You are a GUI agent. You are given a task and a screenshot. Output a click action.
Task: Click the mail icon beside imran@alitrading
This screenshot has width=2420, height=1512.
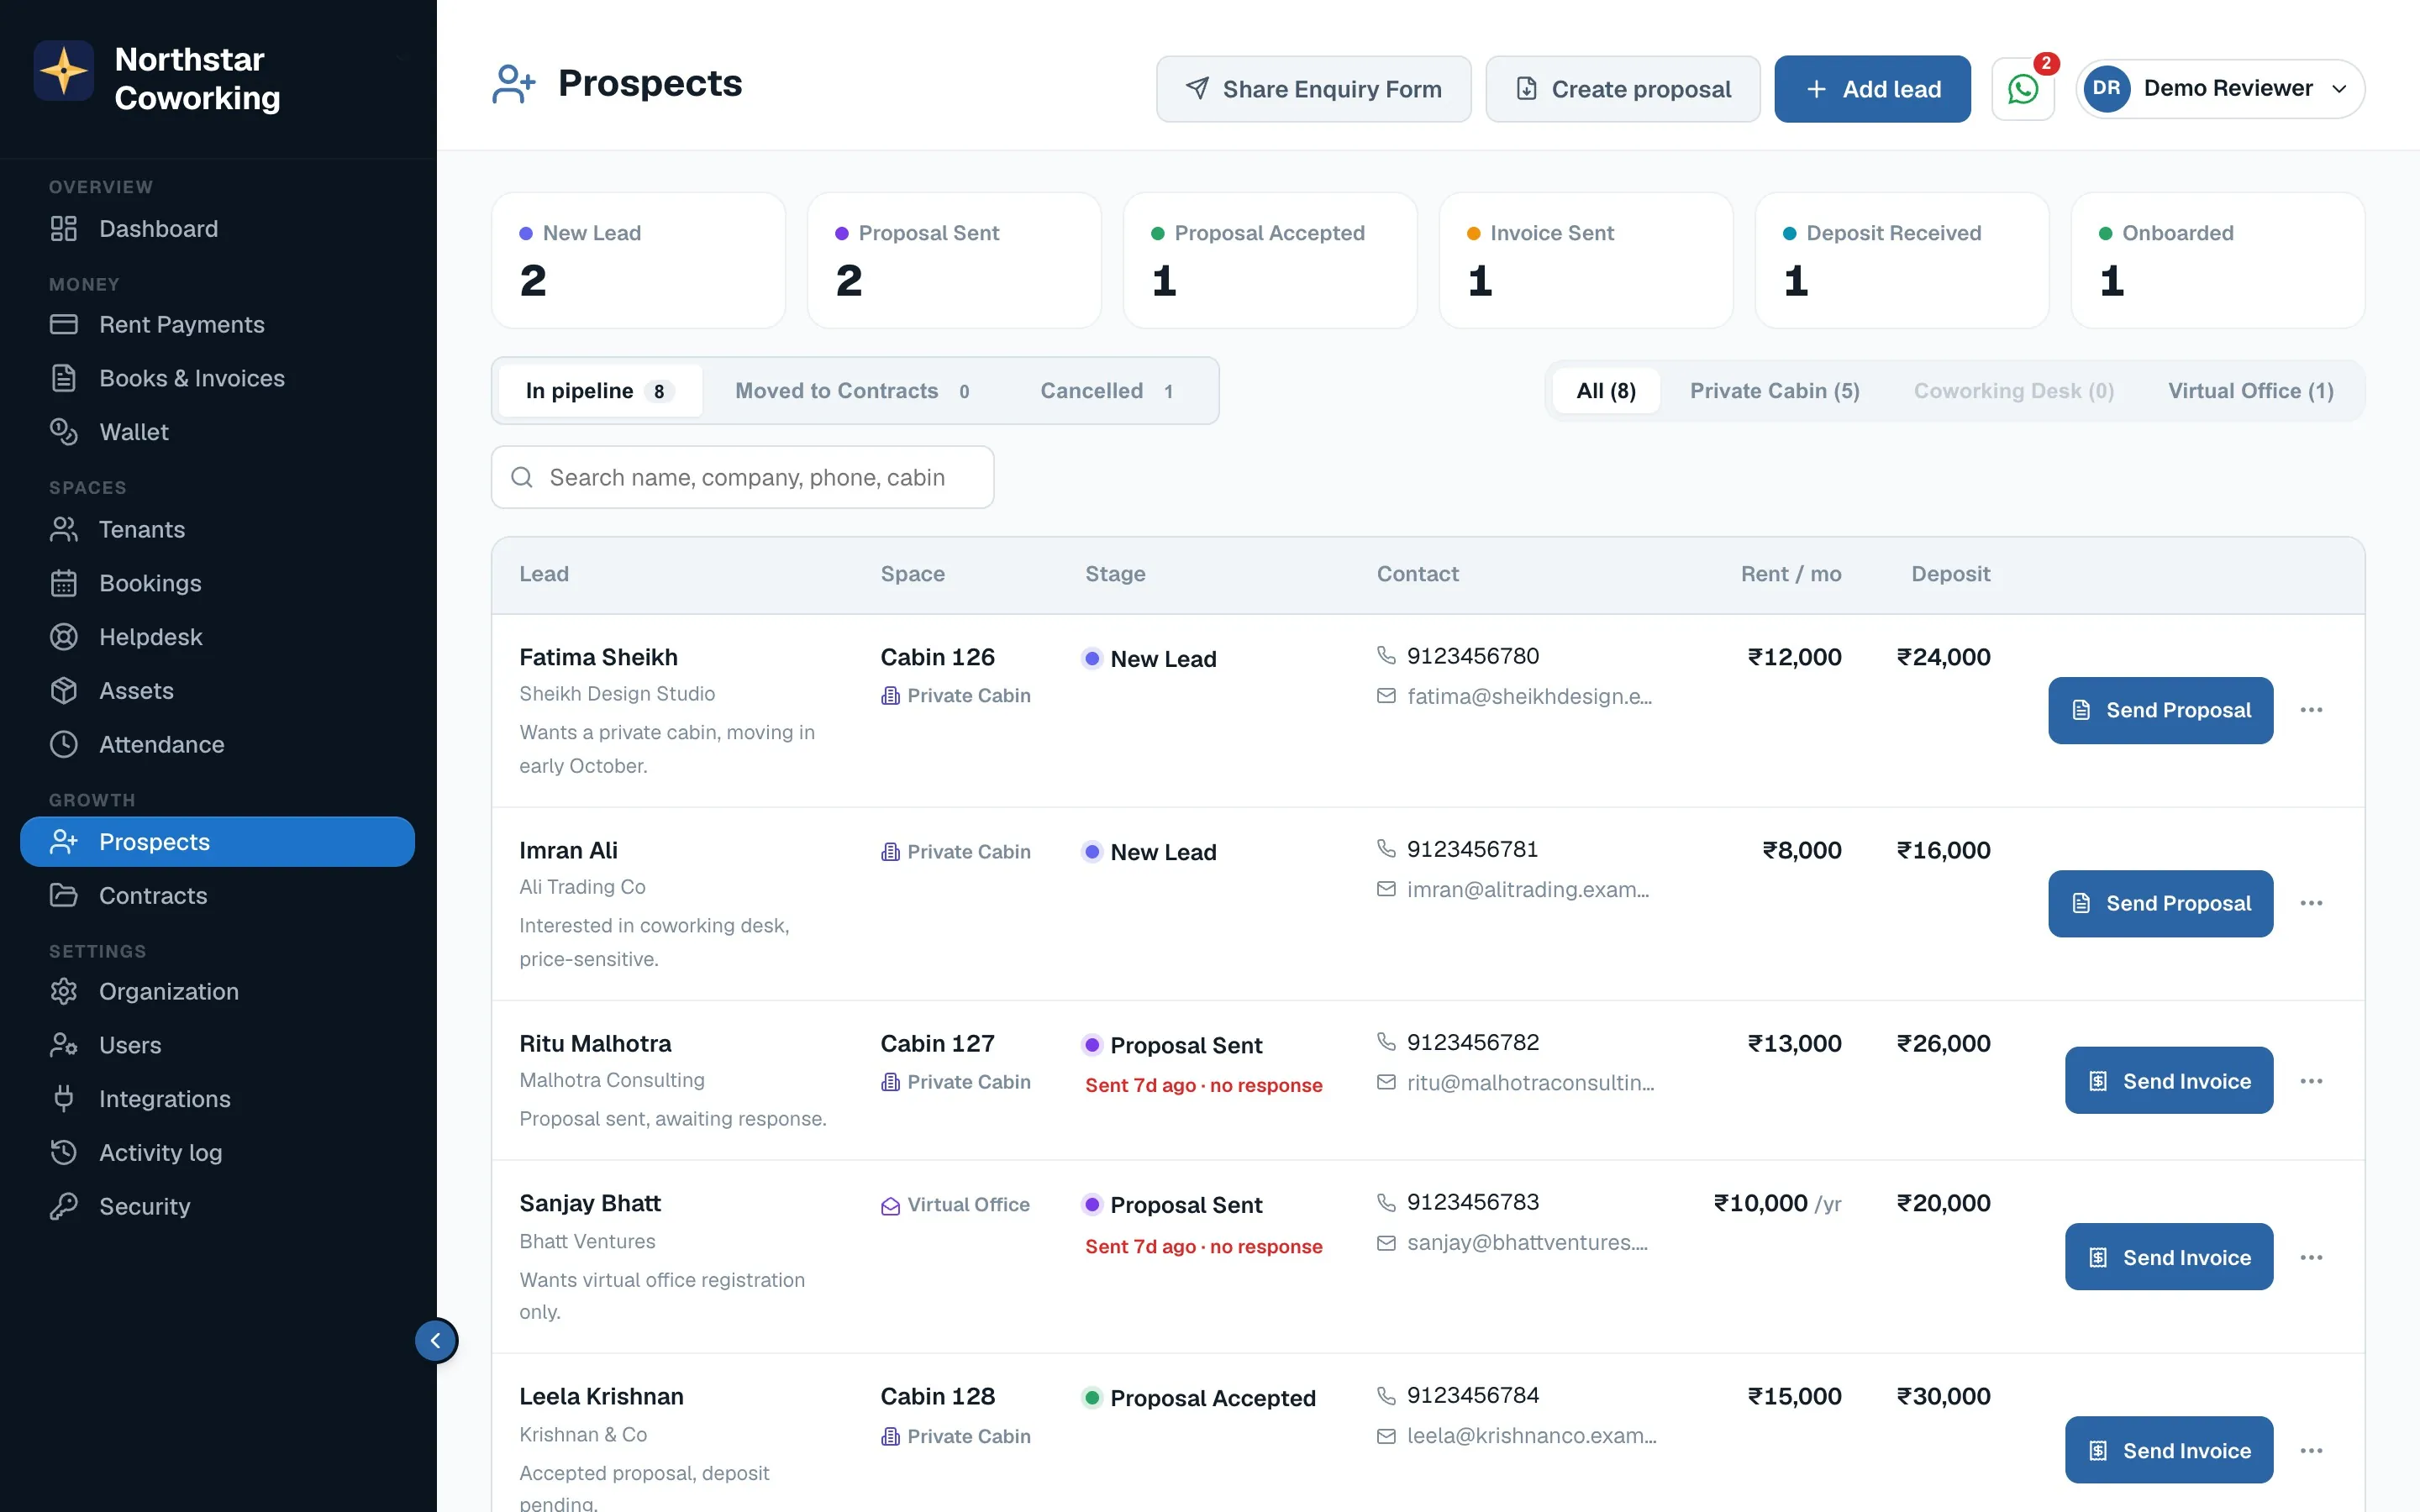coord(1386,889)
